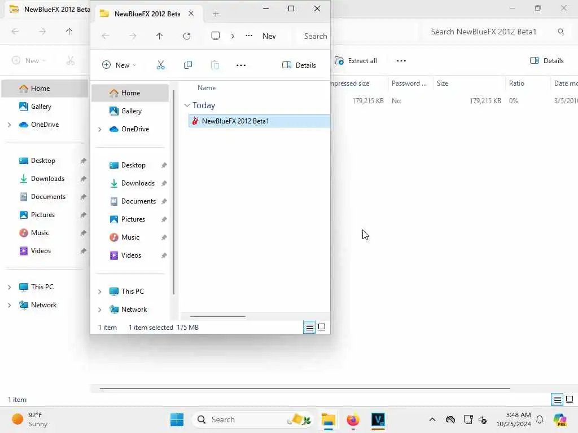This screenshot has width=578, height=433.
Task: Click horizontal scrollbar in background window
Action: pyautogui.click(x=305, y=388)
